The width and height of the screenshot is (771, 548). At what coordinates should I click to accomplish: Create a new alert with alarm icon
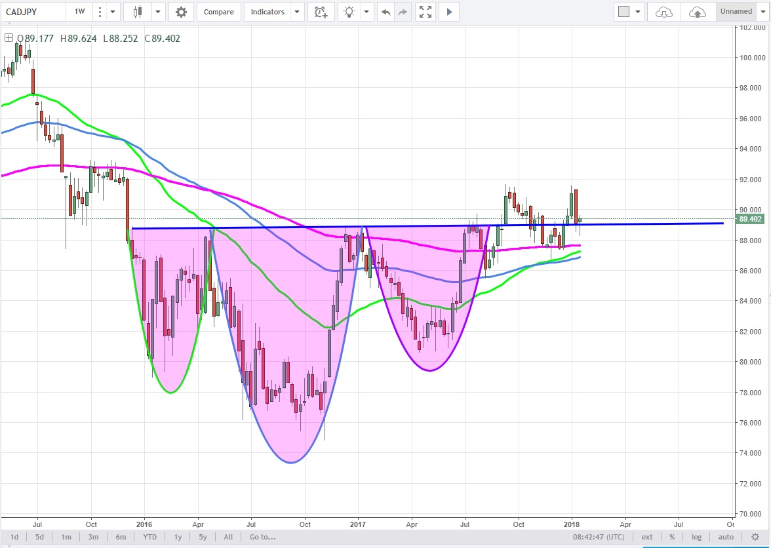click(x=321, y=12)
